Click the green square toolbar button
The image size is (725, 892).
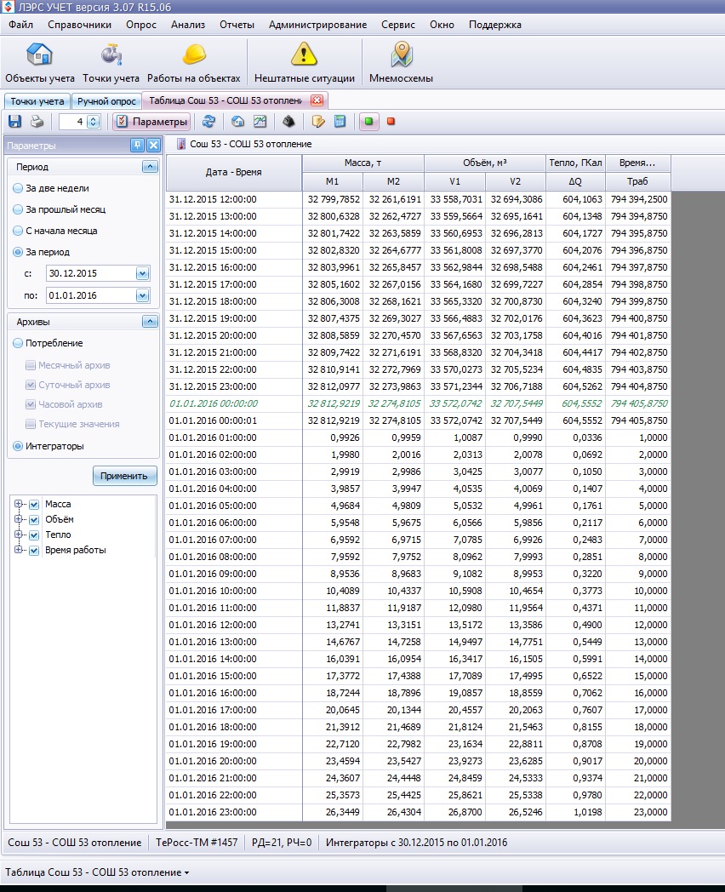coord(369,121)
